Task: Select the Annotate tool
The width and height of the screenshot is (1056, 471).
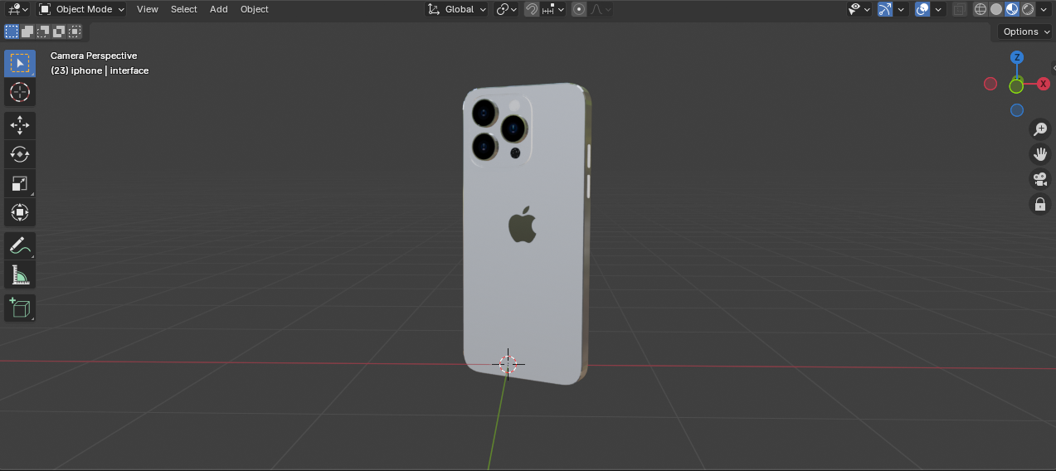Action: coord(20,246)
